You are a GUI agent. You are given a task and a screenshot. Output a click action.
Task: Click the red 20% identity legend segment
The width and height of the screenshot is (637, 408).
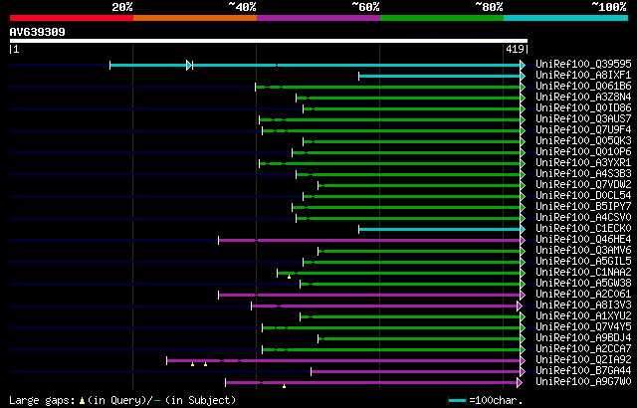(x=72, y=18)
